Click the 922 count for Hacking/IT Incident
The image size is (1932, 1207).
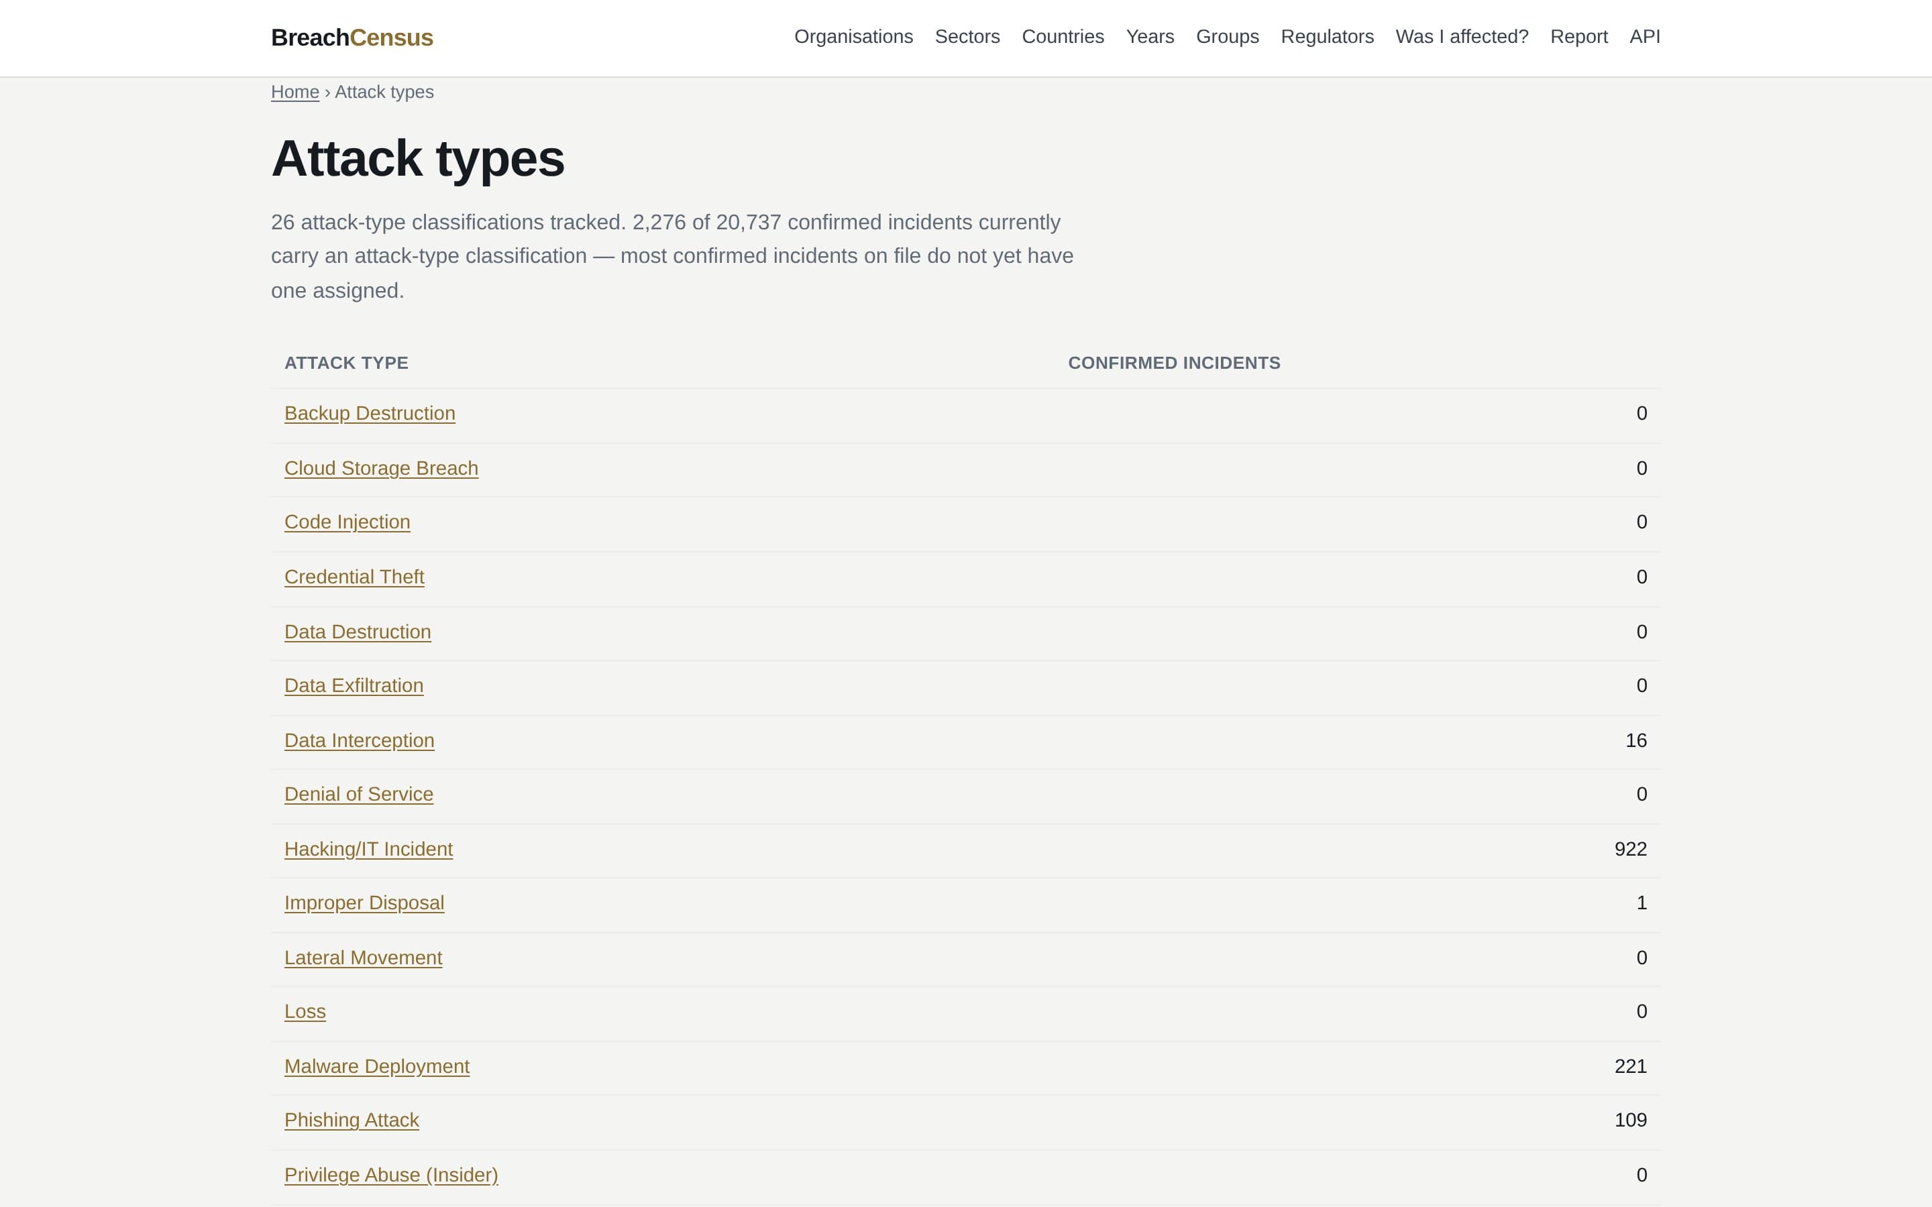tap(1630, 850)
